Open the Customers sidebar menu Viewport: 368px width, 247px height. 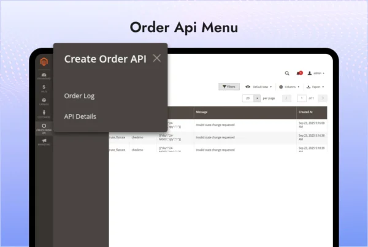coord(44,114)
